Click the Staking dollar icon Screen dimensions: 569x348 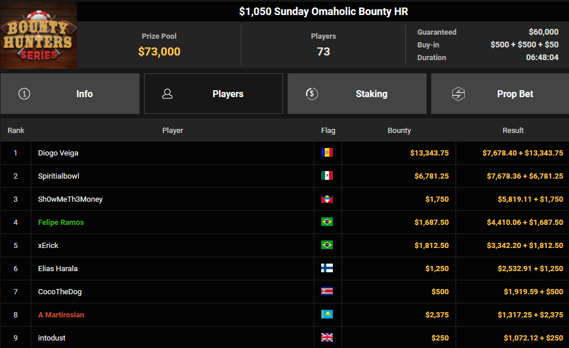pos(312,94)
